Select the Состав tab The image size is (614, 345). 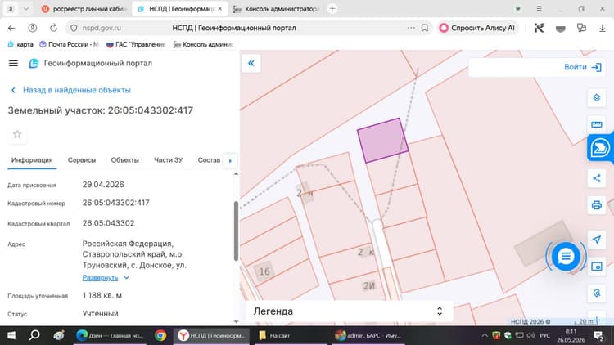tap(209, 160)
